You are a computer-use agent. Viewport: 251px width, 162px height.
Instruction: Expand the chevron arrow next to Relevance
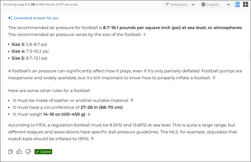point(193,4)
